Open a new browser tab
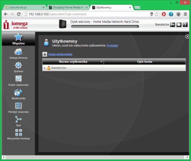This screenshot has width=191, height=161. click(137, 8)
